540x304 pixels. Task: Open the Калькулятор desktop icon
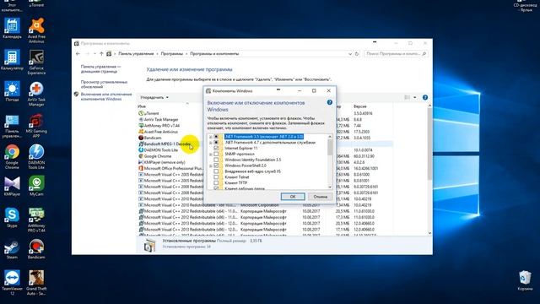[12, 60]
